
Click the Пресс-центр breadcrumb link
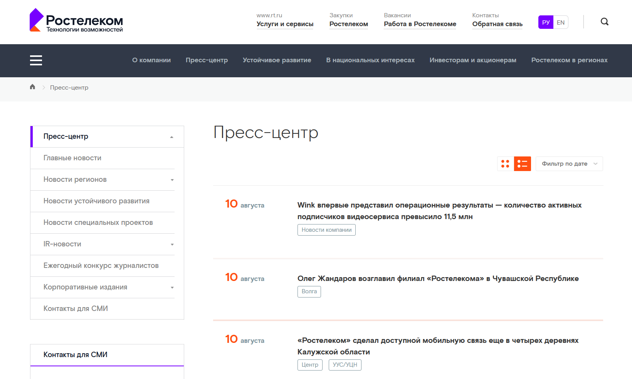[69, 88]
